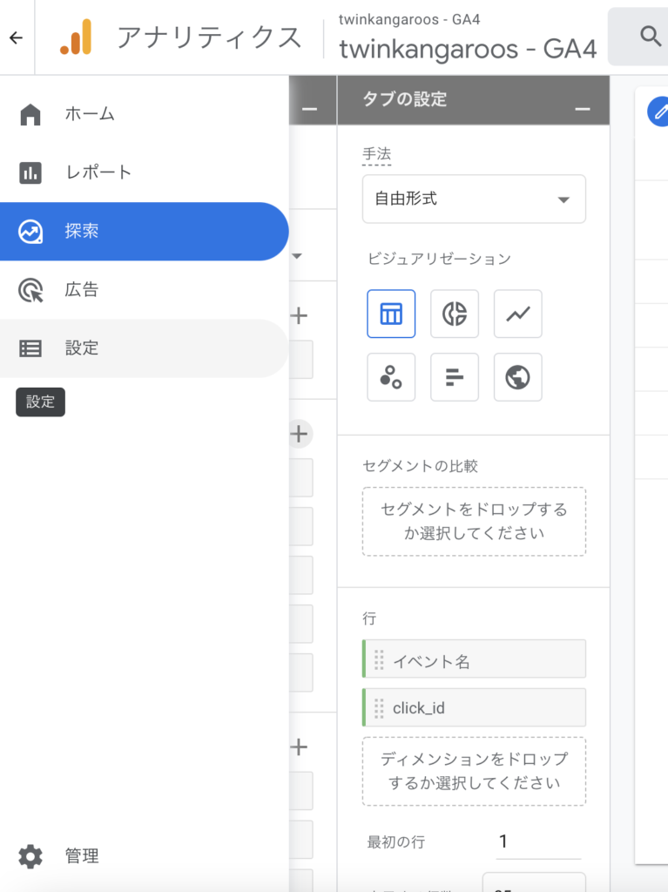Select line chart visualization icon
This screenshot has height=892, width=668.
518,314
